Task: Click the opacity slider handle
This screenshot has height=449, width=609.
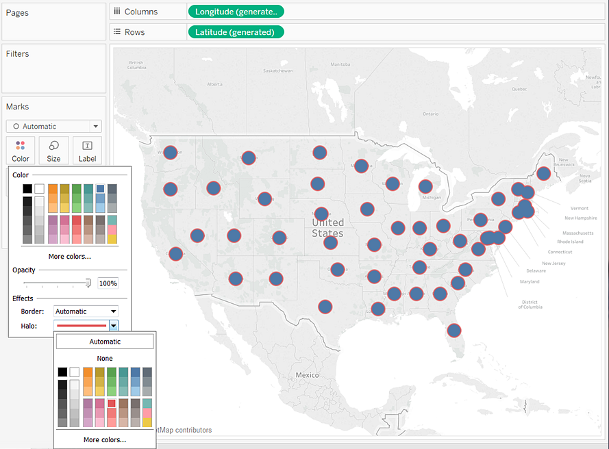Action: [x=88, y=283]
